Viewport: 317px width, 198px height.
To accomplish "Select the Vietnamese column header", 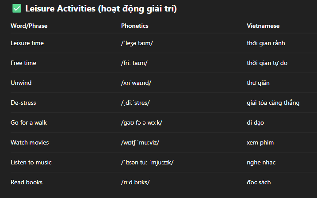I will click(x=263, y=26).
